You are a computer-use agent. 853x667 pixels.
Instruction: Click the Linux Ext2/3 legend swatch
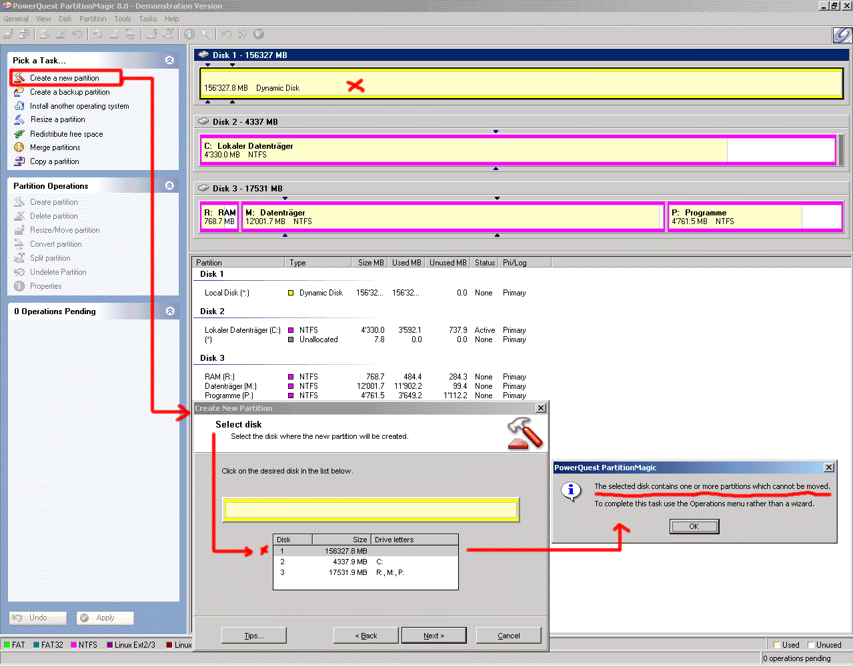point(109,645)
